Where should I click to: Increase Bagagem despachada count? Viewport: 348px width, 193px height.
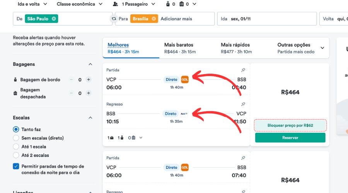[89, 93]
